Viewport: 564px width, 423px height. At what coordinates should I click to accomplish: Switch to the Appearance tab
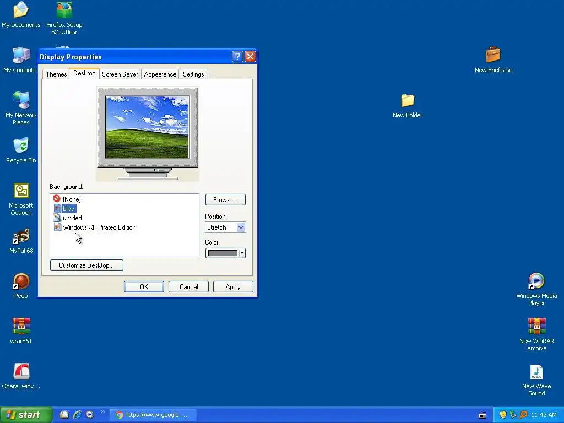pyautogui.click(x=160, y=74)
